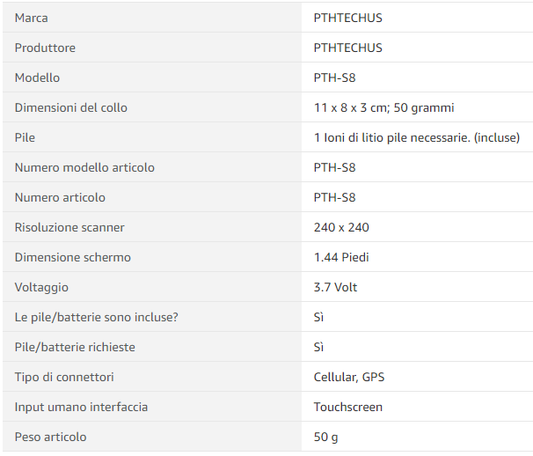Click the "Risoluzione scanner" label
Viewport: 533px width, 456px height.
pos(69,227)
